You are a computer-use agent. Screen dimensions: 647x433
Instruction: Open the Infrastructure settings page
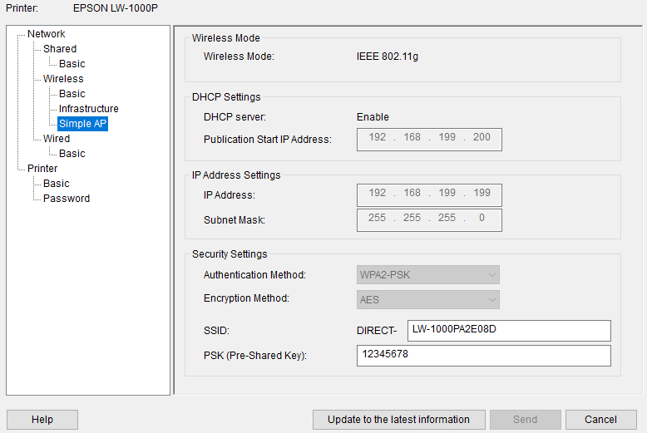(x=89, y=108)
